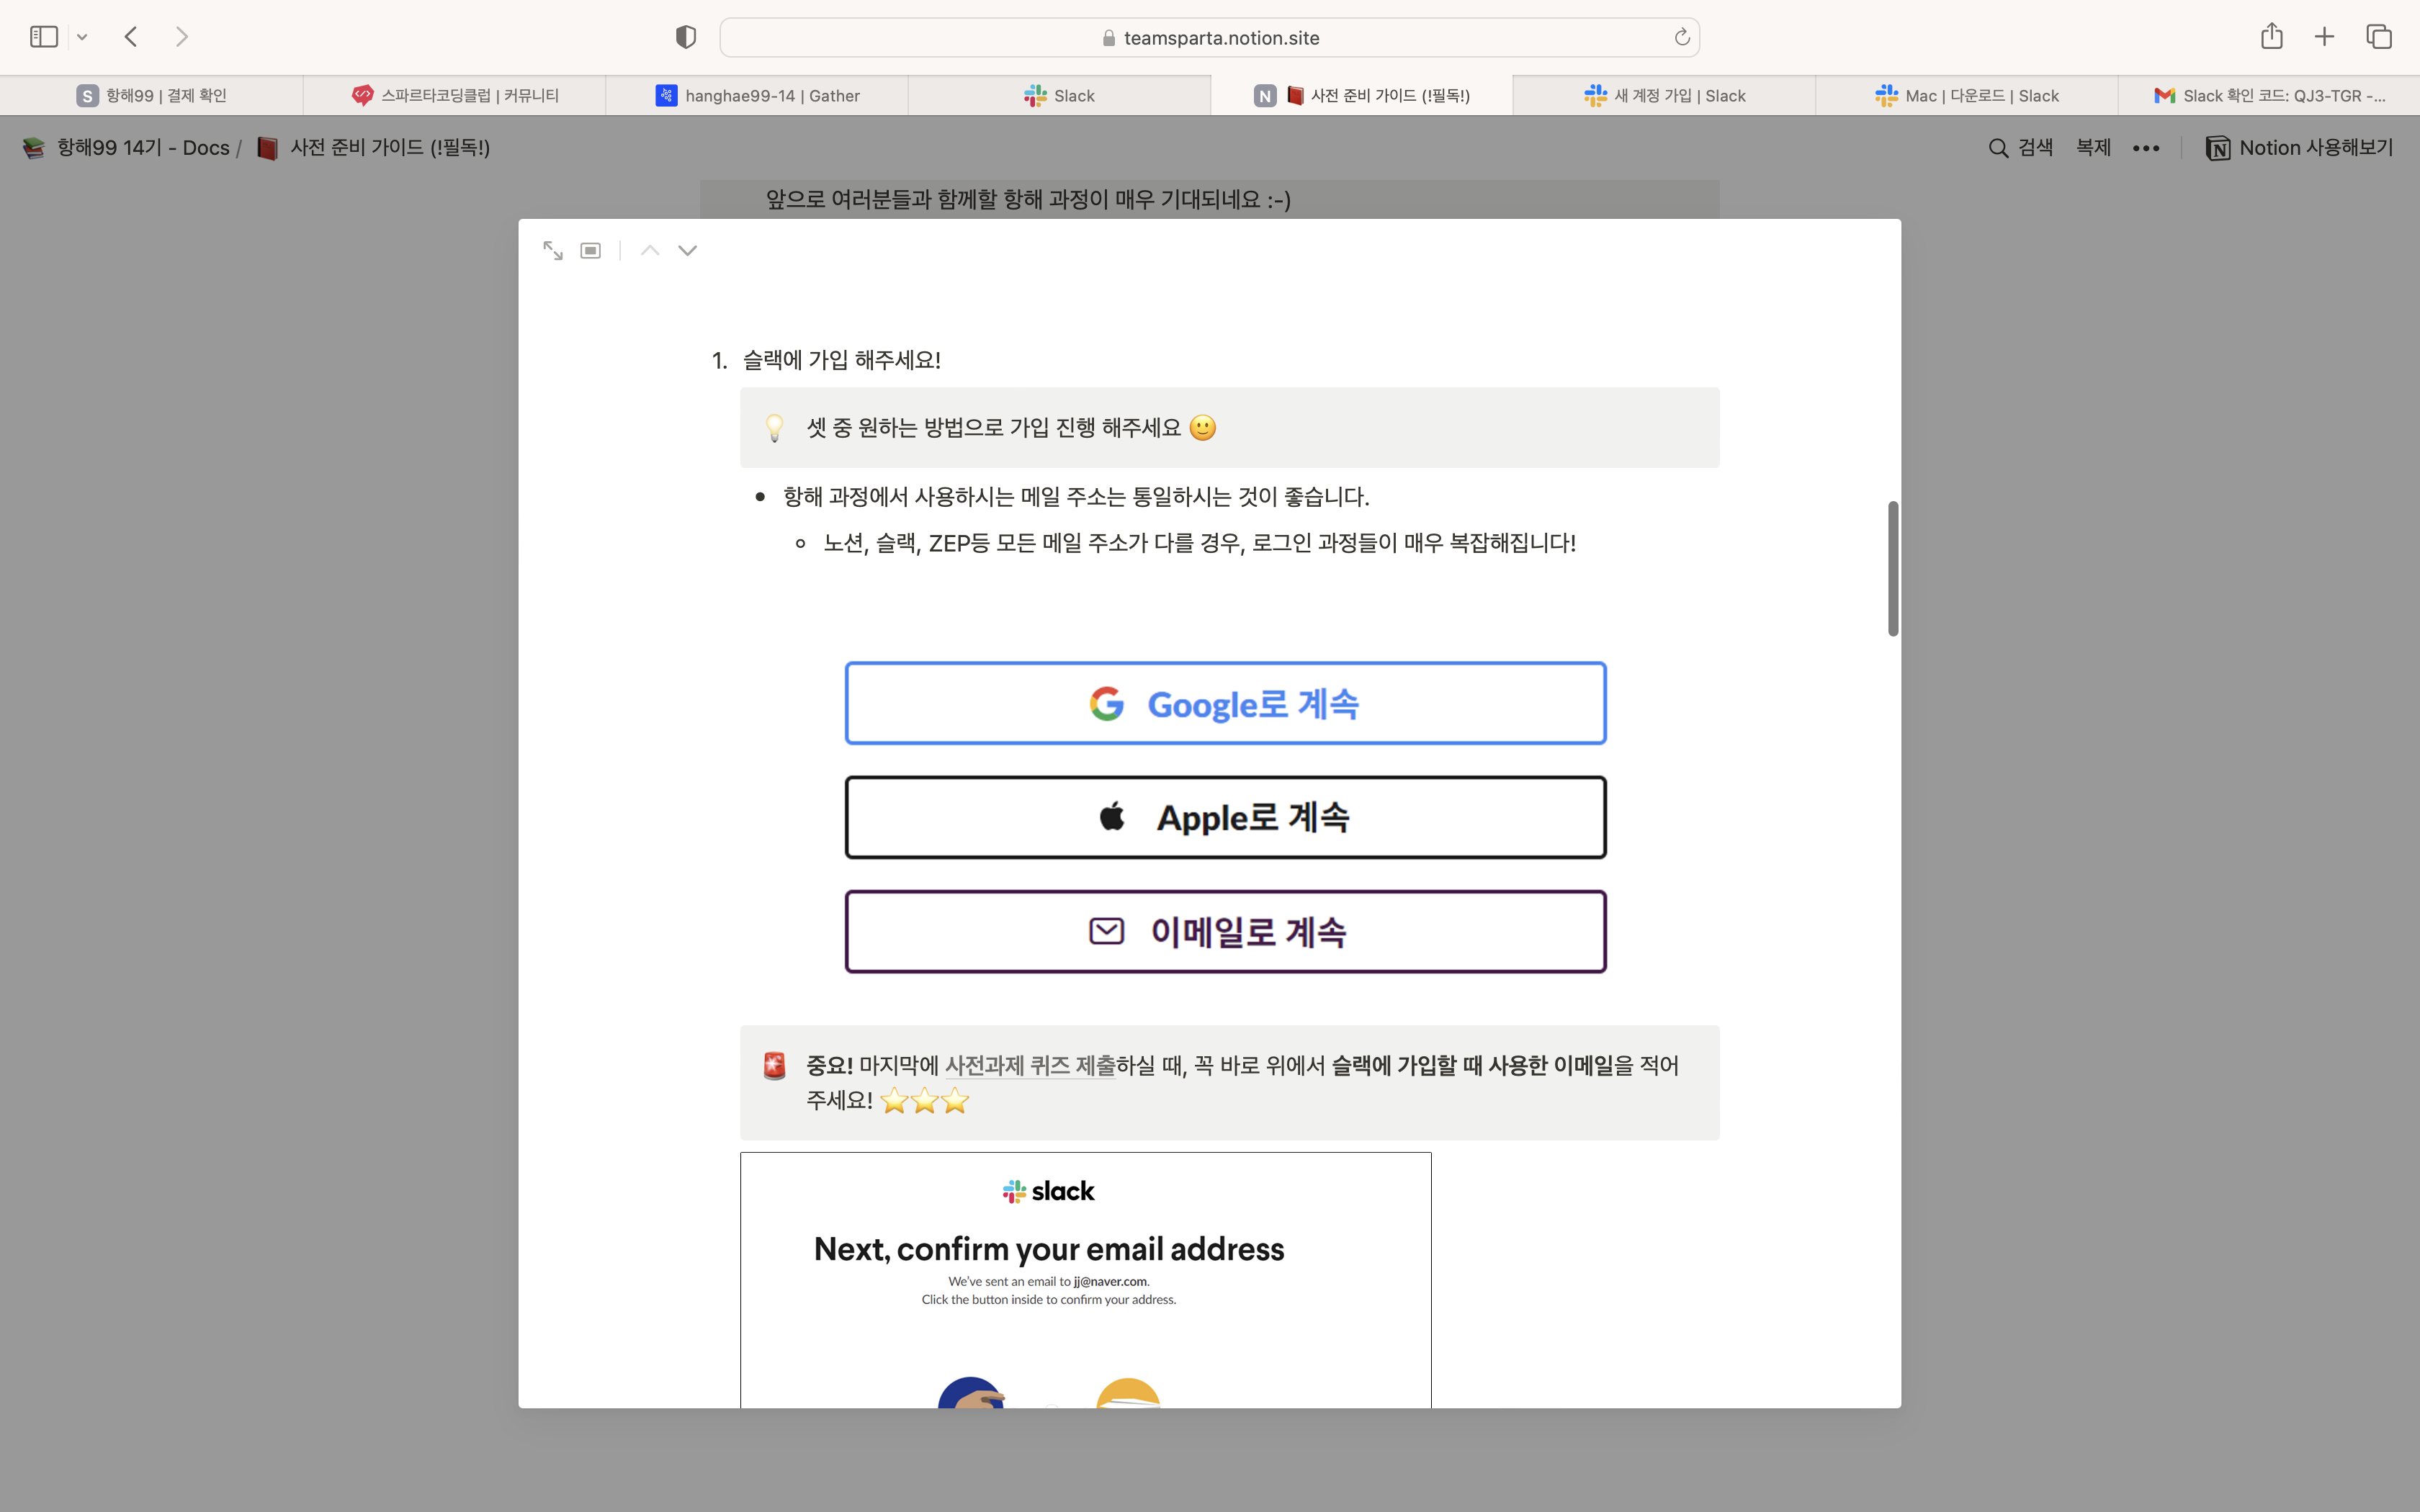Open sidebar tab group dropdown chevron
The height and width of the screenshot is (1512, 2420).
coord(82,37)
